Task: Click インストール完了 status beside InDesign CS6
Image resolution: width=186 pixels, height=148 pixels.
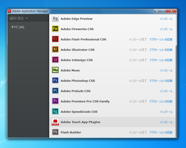Action: 138,60
